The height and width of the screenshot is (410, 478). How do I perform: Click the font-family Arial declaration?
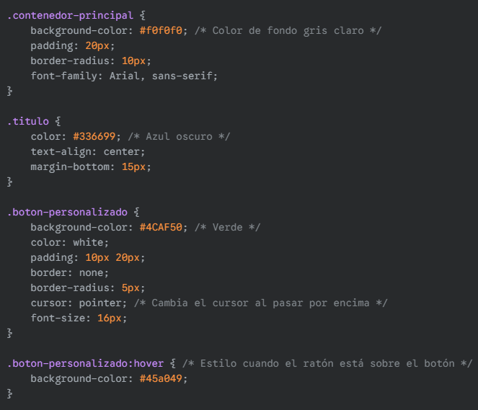point(124,76)
